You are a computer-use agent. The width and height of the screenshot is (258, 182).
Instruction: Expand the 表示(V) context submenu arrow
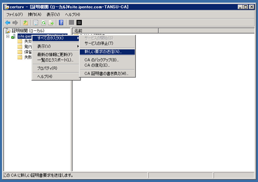(78, 46)
